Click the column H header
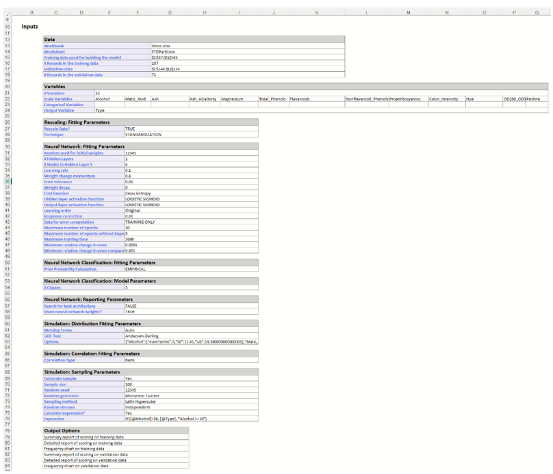 [204, 12]
